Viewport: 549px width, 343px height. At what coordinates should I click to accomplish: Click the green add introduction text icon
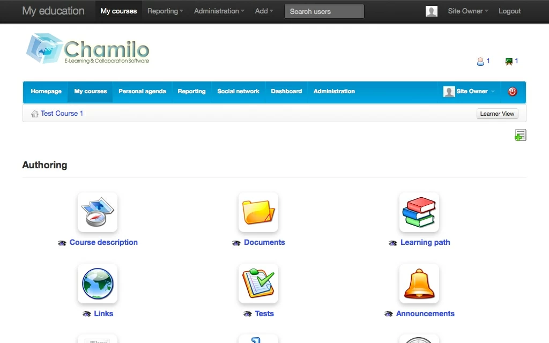coord(520,136)
